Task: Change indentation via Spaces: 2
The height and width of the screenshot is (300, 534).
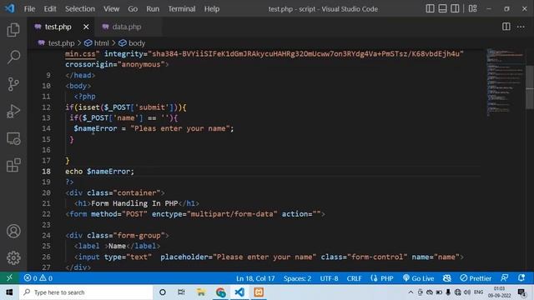Action: (297, 278)
